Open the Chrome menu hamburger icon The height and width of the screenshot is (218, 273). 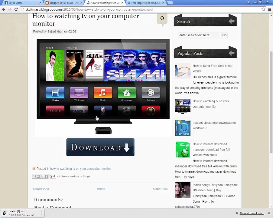[x=269, y=9]
